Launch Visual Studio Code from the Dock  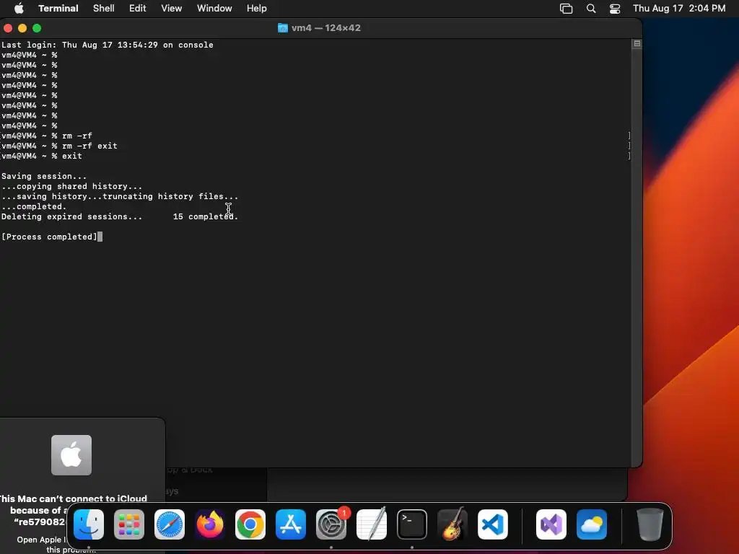[x=493, y=524]
